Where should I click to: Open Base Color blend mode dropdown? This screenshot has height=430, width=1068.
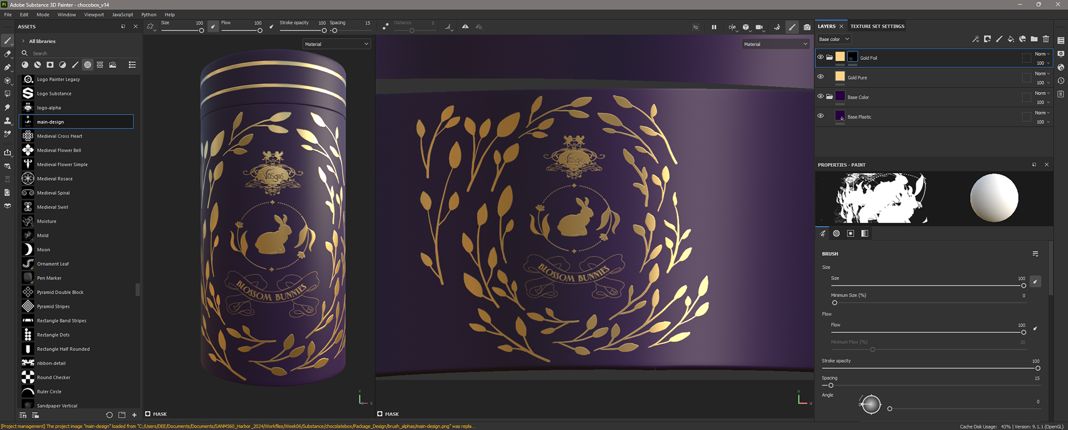1042,93
